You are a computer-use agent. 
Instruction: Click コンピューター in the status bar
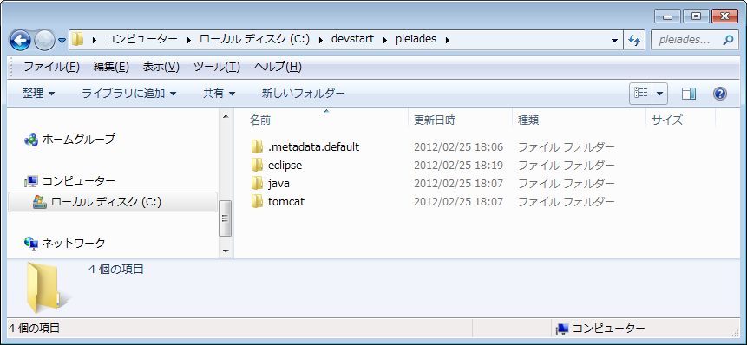point(608,328)
